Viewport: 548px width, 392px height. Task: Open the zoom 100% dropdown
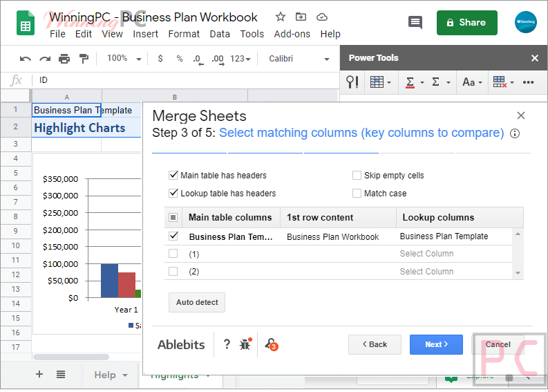click(124, 58)
